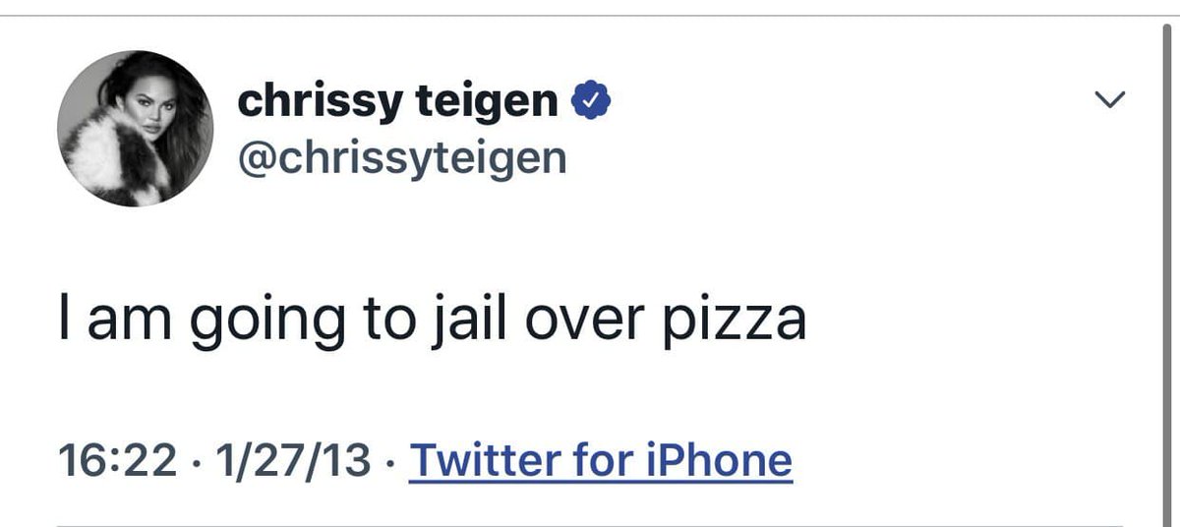
Task: Open the @chrissyteigen handle
Action: pyautogui.click(x=402, y=156)
